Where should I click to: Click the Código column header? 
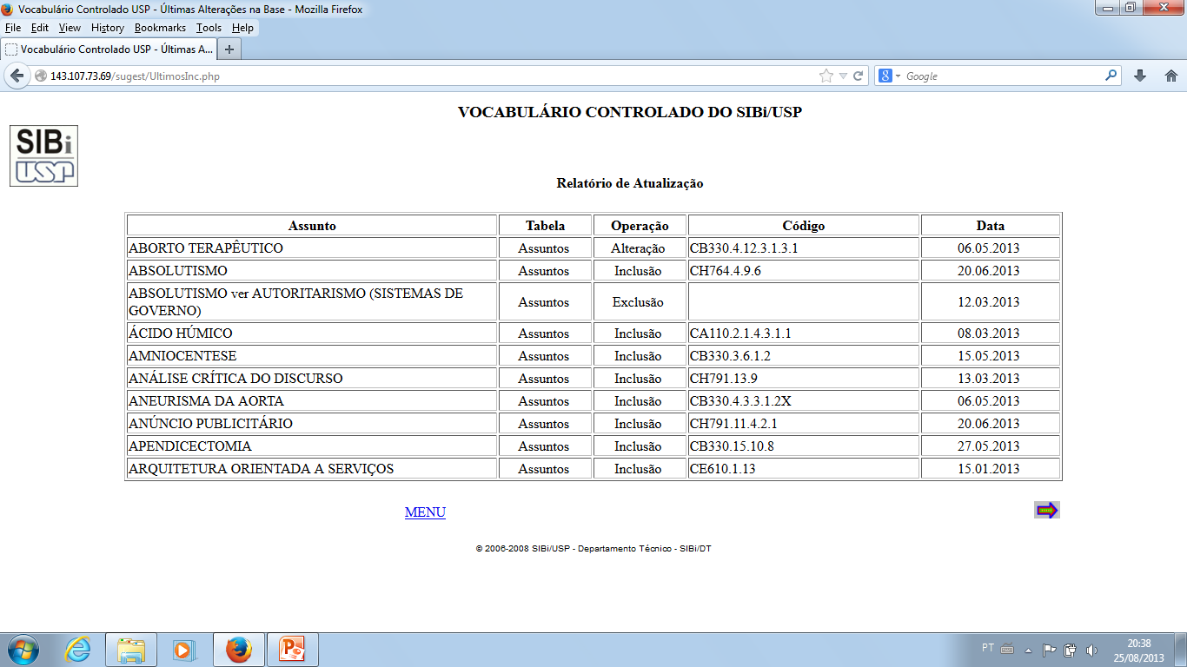coord(804,226)
